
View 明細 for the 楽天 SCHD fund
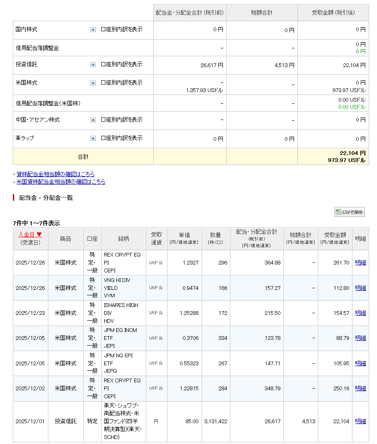(360, 421)
